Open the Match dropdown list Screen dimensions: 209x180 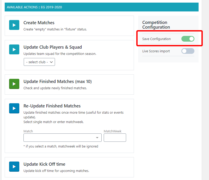(63, 138)
